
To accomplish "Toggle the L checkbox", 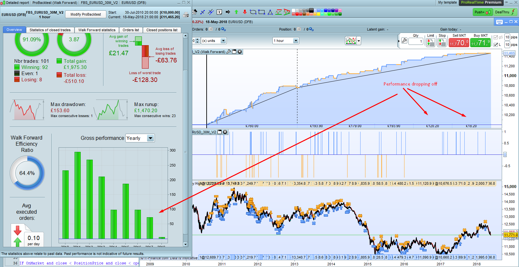I will [496, 45].
